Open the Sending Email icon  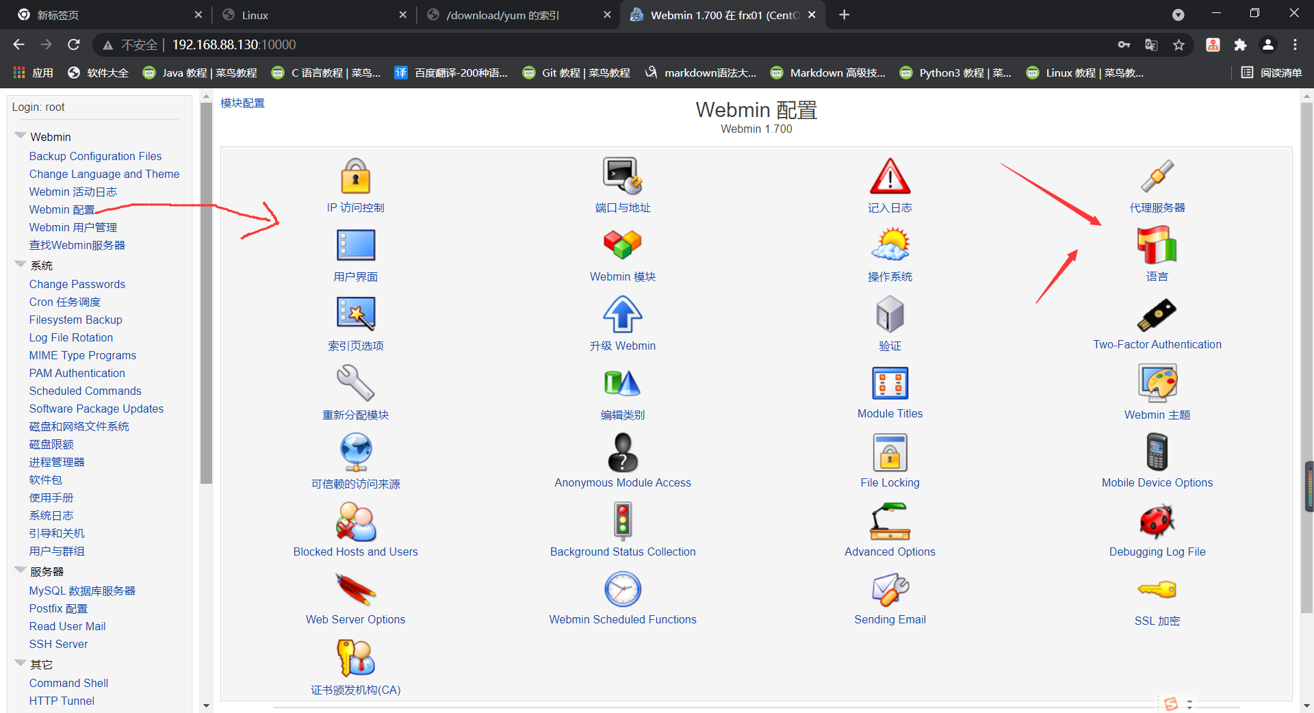pyautogui.click(x=890, y=589)
